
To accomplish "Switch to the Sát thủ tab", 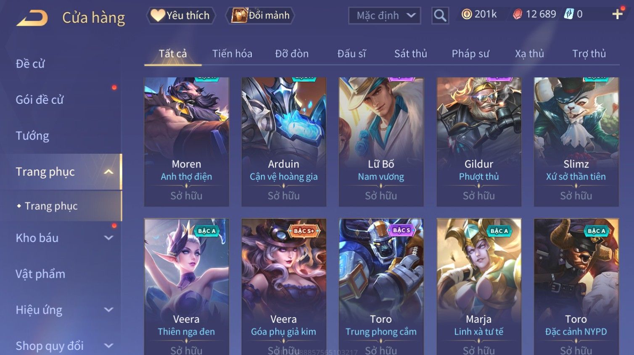I will tap(411, 54).
